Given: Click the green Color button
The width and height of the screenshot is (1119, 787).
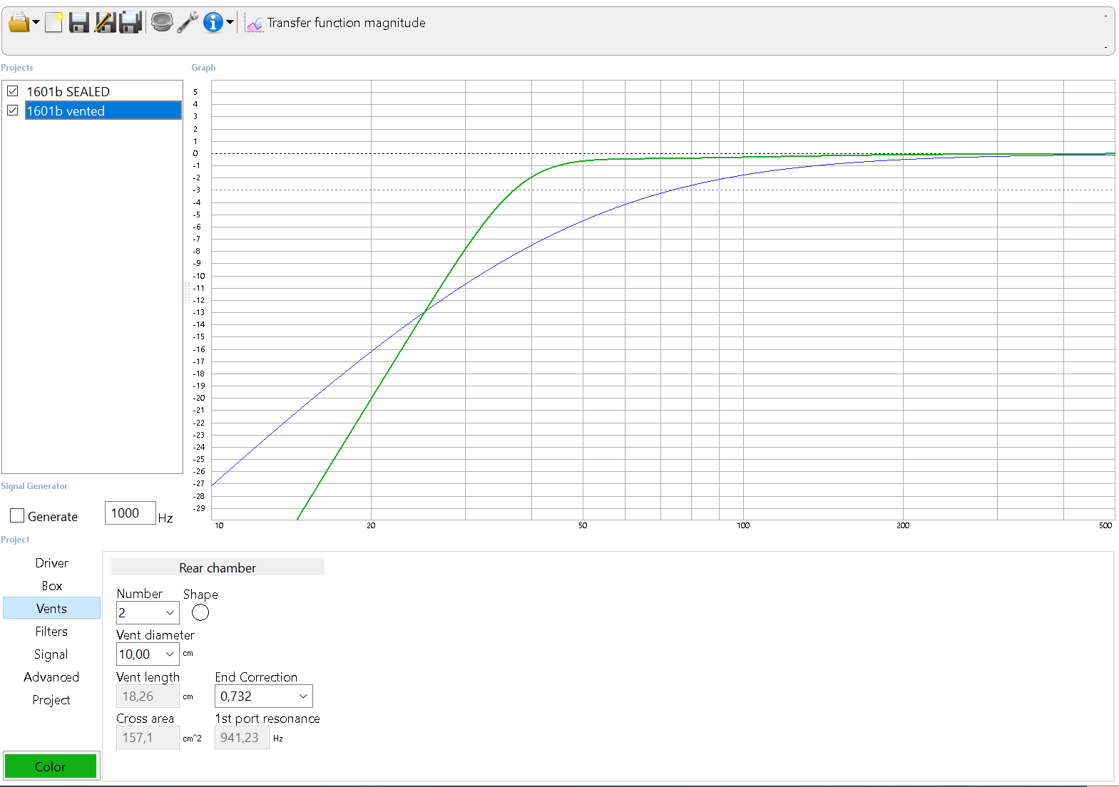Looking at the screenshot, I should (x=51, y=766).
